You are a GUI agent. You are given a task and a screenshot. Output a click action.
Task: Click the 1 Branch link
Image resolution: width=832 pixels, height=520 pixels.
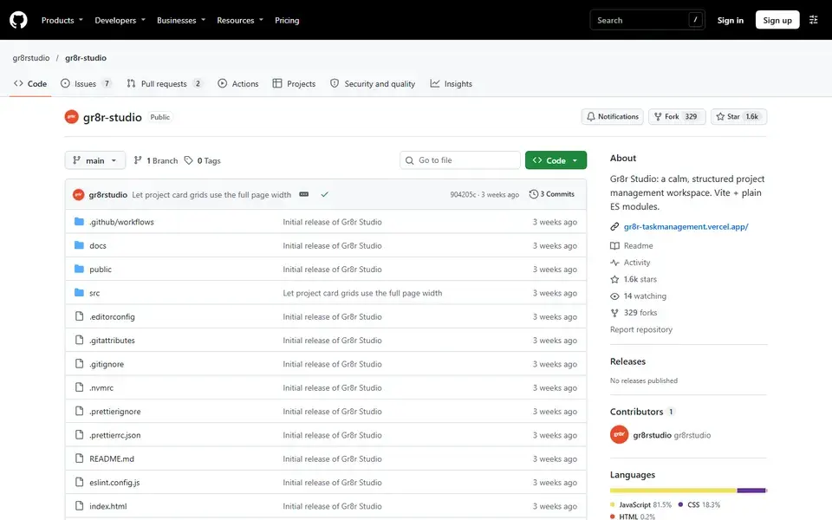(155, 160)
